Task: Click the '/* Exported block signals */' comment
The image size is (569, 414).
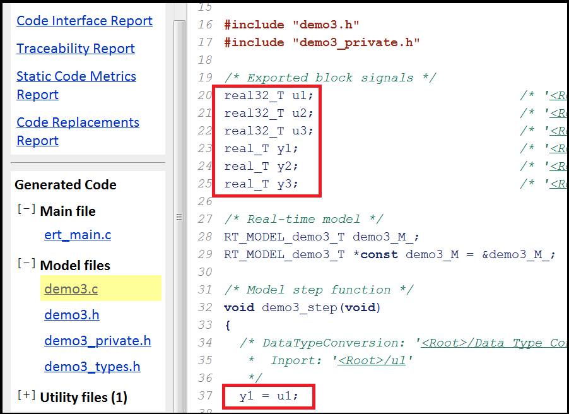Action: 330,78
